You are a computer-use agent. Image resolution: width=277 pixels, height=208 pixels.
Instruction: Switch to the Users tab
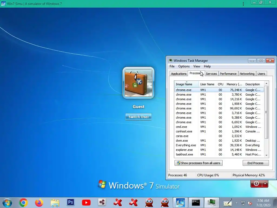[261, 74]
